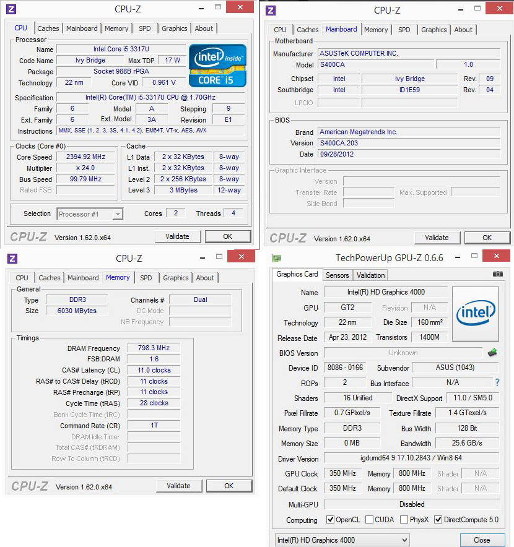Open the Processor #1 selection dropdown
Image resolution: width=514 pixels, height=547 pixels.
117,213
